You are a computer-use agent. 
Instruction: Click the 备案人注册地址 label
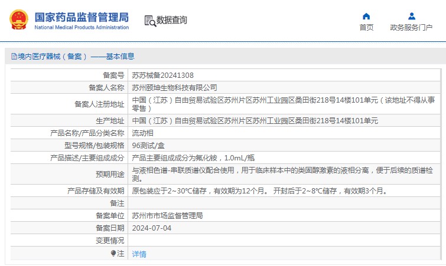coord(99,104)
